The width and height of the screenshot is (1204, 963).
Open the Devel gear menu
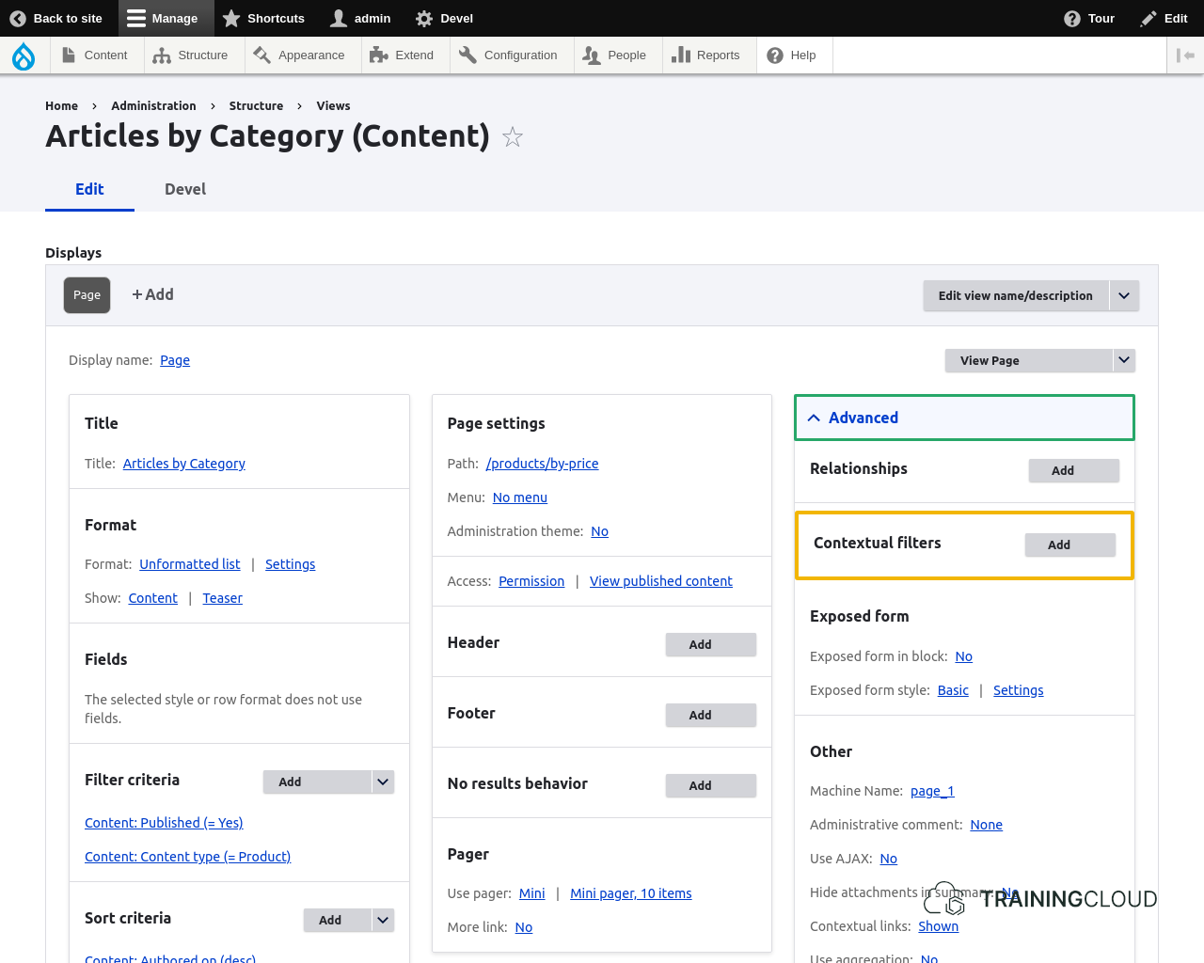click(x=444, y=18)
